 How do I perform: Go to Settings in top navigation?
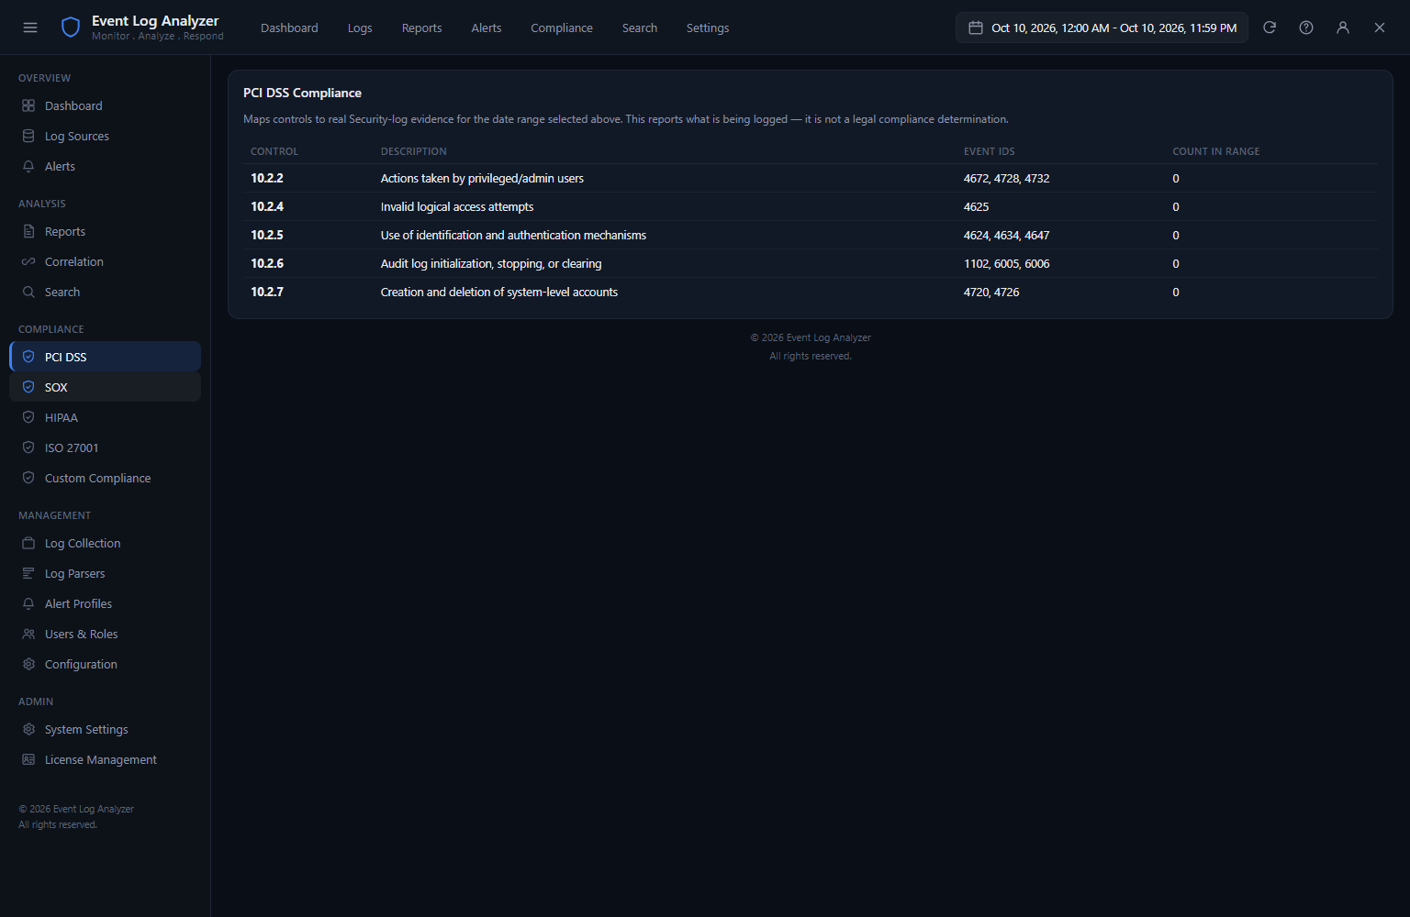[708, 28]
